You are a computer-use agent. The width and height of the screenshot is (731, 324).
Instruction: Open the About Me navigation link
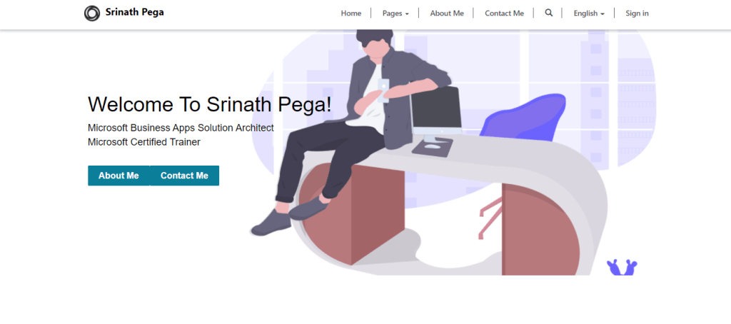pos(447,14)
